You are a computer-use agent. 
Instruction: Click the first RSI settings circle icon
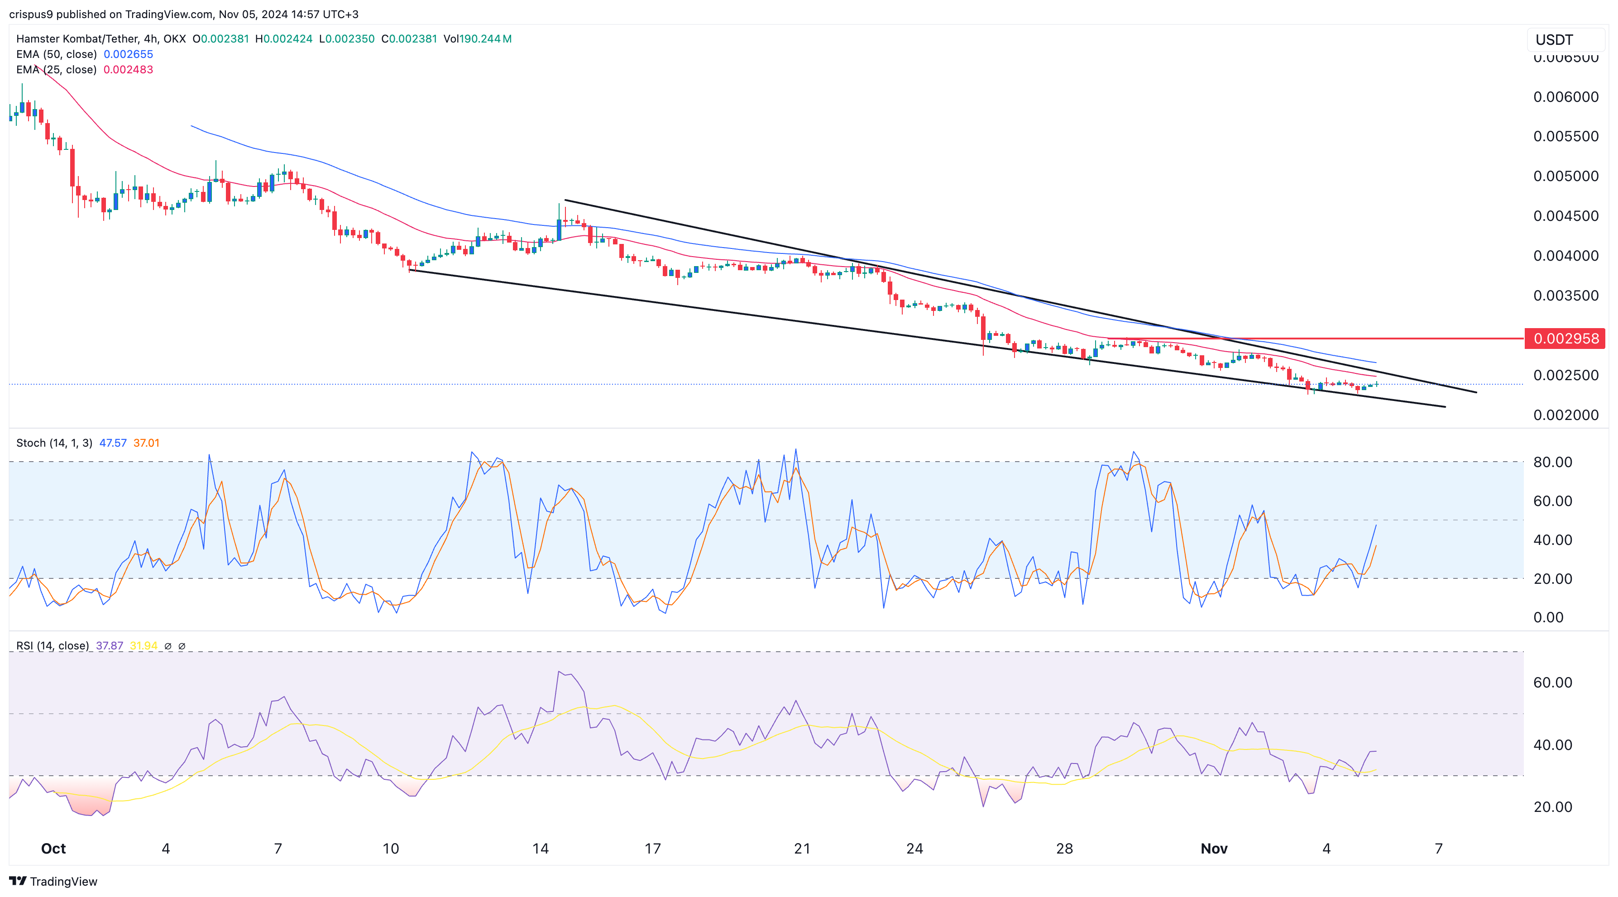tap(168, 646)
